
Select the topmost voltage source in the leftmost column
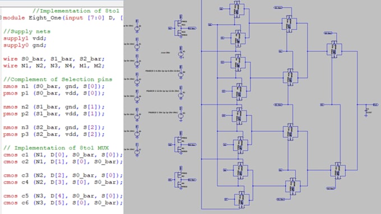pyautogui.click(x=137, y=27)
